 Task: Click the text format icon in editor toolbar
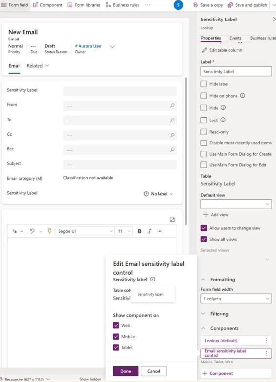(x=15, y=231)
